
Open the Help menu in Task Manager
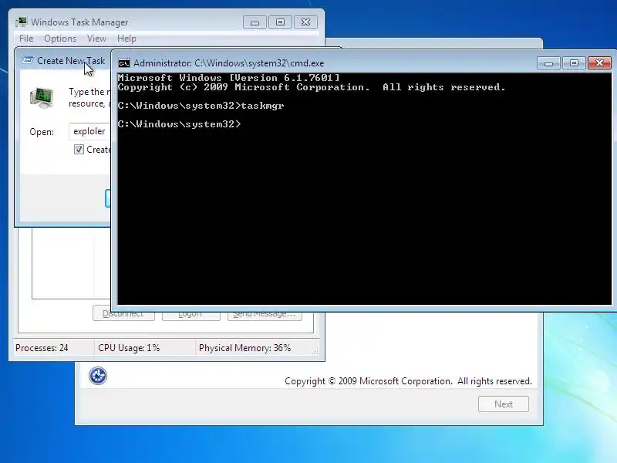[126, 39]
